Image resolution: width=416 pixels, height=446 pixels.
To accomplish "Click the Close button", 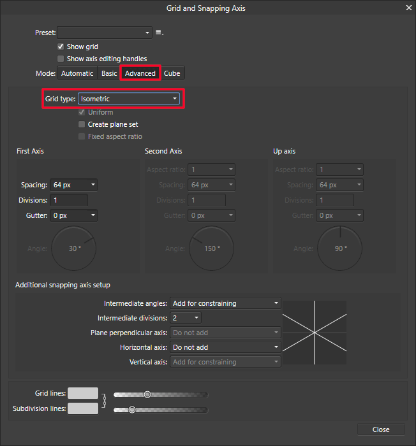I will [x=381, y=429].
